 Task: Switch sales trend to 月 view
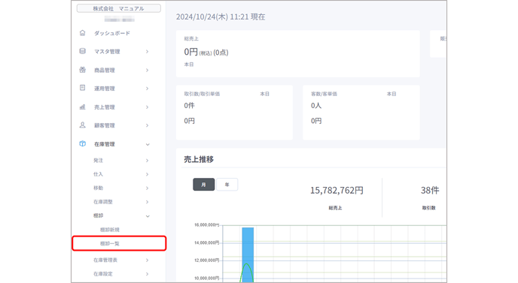click(x=204, y=185)
